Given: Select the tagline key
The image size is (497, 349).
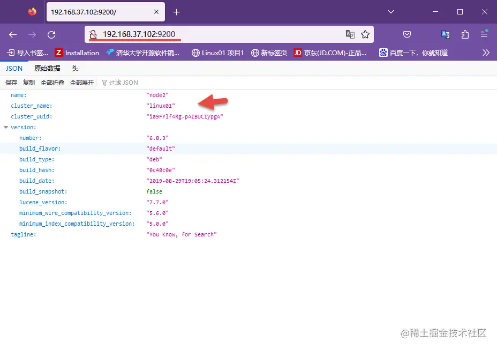Looking at the screenshot, I should tap(24, 234).
